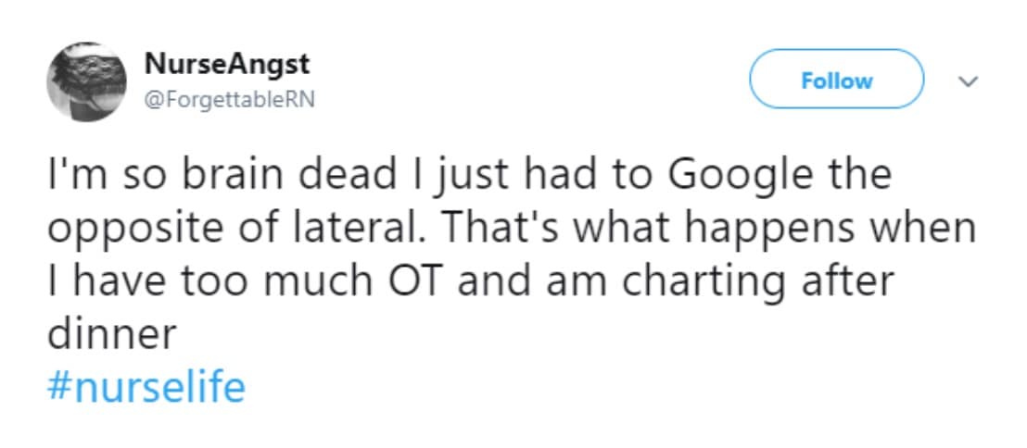Viewport: 1027px width, 448px height.
Task: Follow the NurseAngst account
Action: click(x=836, y=81)
